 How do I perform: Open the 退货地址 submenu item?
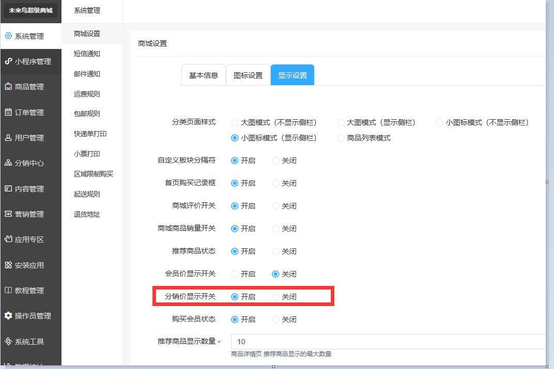pos(87,214)
